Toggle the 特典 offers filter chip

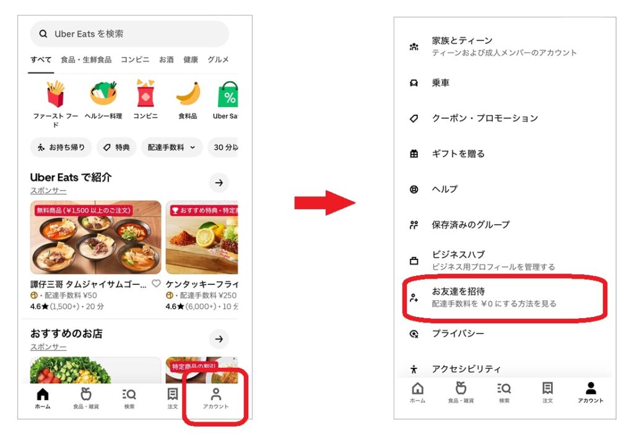(116, 147)
